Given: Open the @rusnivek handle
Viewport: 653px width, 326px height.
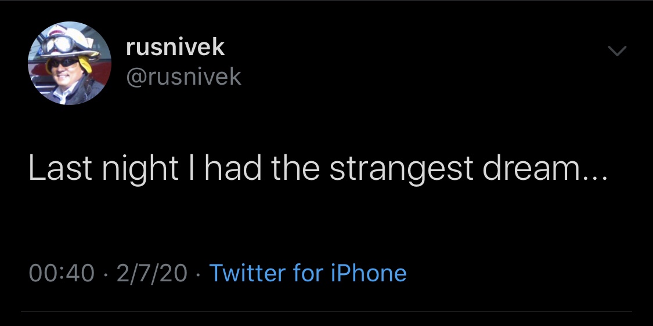Looking at the screenshot, I should [183, 77].
